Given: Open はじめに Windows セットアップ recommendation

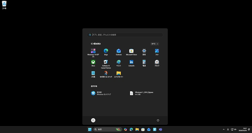Looking at the screenshot, I should 101,93.
